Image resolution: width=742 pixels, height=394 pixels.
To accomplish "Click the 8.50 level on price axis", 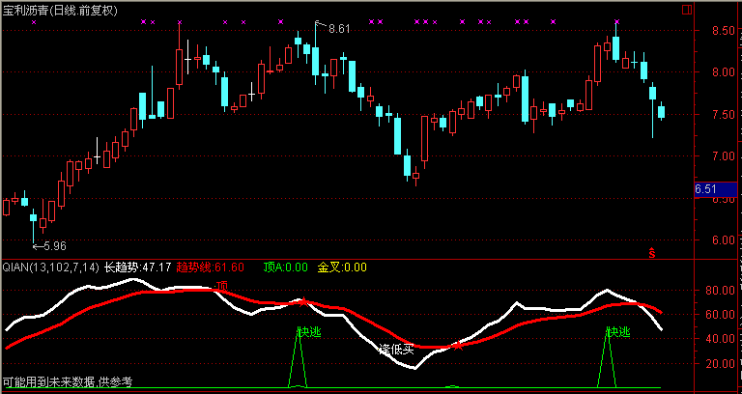I will coord(715,31).
